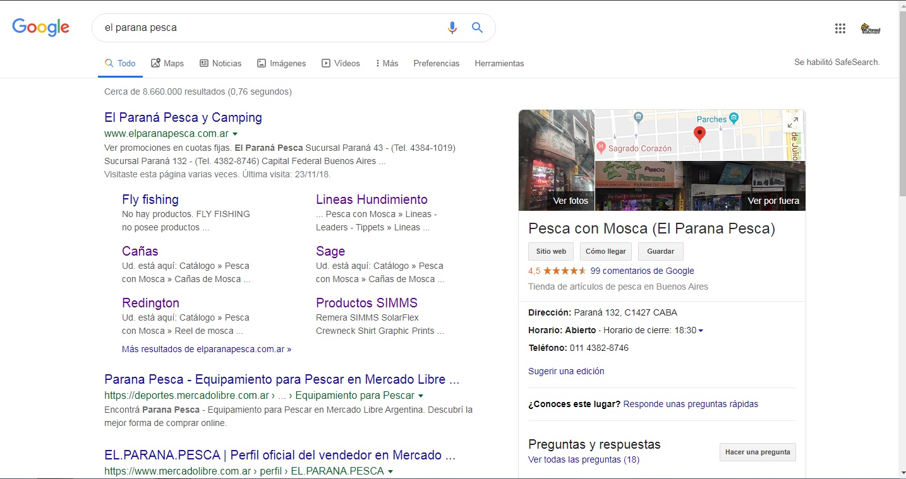Click the Sitio web button
The width and height of the screenshot is (906, 479).
point(551,251)
